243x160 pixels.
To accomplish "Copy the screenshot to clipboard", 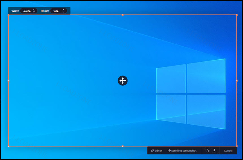I will pyautogui.click(x=207, y=151).
